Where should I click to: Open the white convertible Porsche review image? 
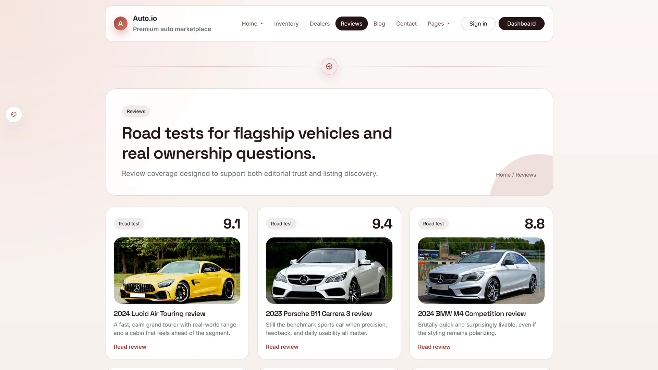pos(329,271)
